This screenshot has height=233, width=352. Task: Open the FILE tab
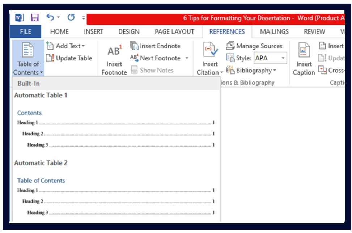25,32
